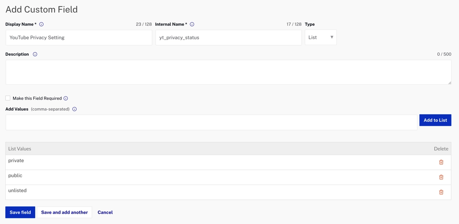Click the Add to List button

tap(435, 120)
